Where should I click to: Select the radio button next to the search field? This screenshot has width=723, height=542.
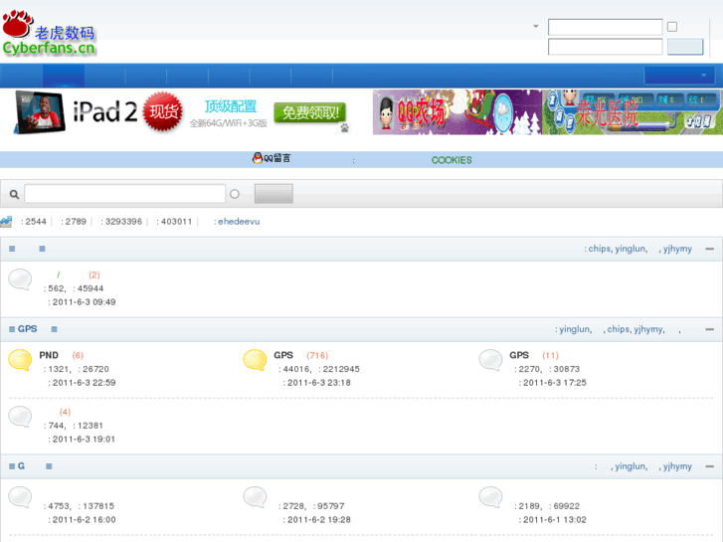pyautogui.click(x=235, y=194)
